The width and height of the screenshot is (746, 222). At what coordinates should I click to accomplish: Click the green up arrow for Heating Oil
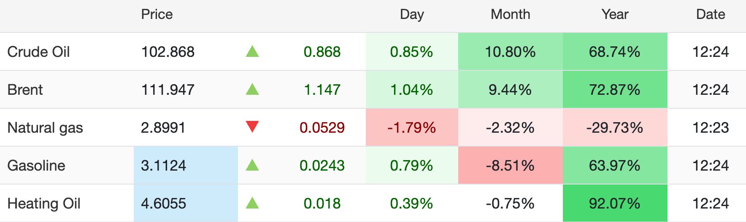pyautogui.click(x=252, y=203)
